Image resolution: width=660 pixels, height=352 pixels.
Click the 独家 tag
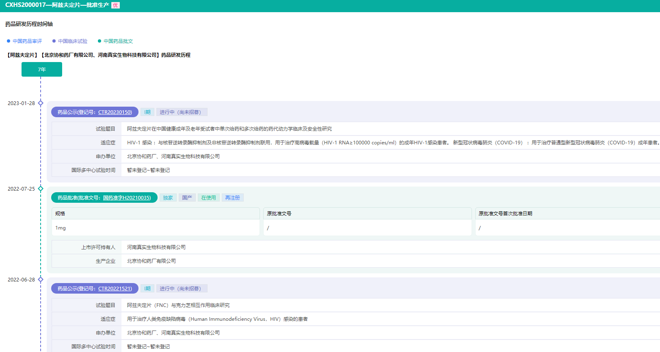[168, 198]
